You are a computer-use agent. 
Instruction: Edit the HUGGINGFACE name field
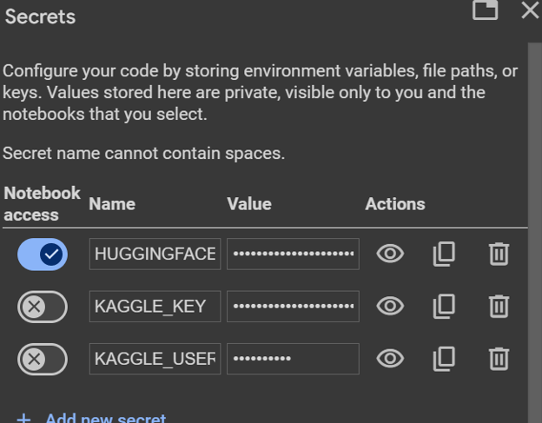tap(155, 254)
